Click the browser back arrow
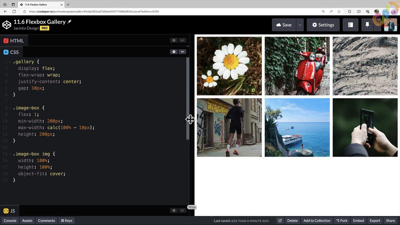 click(x=5, y=12)
